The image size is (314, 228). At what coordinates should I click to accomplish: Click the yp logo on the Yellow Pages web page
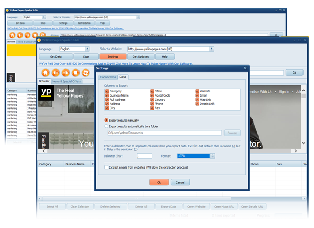point(46,93)
